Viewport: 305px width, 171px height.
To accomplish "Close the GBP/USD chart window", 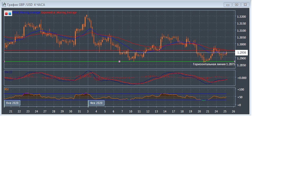I will 246,4.
